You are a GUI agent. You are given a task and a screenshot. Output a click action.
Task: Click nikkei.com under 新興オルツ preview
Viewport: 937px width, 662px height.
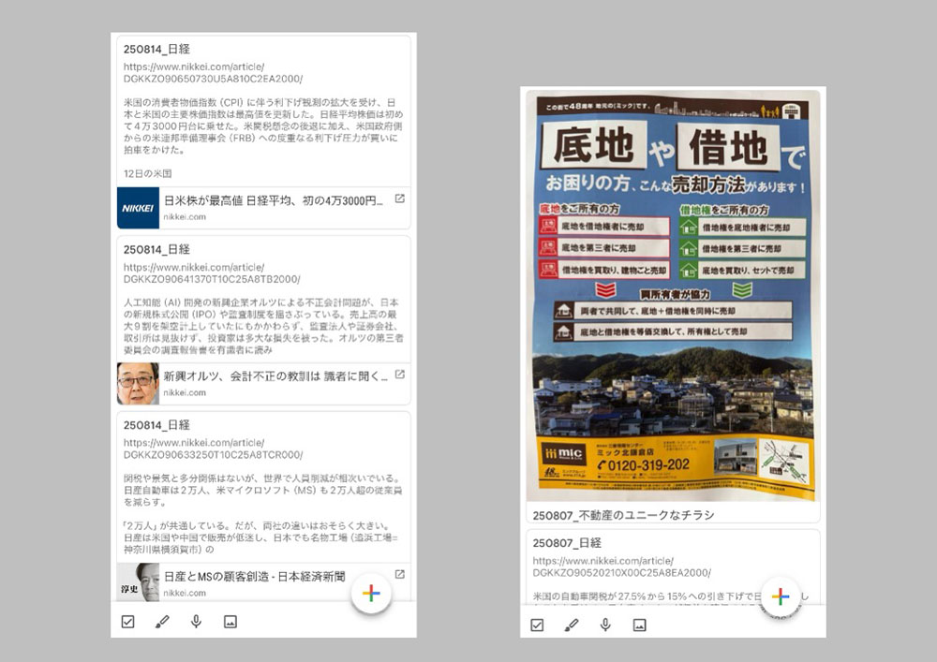(185, 392)
